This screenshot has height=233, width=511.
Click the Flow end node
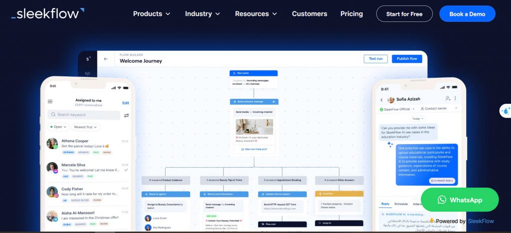[x=282, y=224]
